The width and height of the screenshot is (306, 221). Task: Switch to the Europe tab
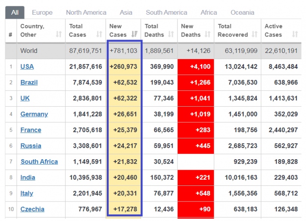click(x=42, y=12)
